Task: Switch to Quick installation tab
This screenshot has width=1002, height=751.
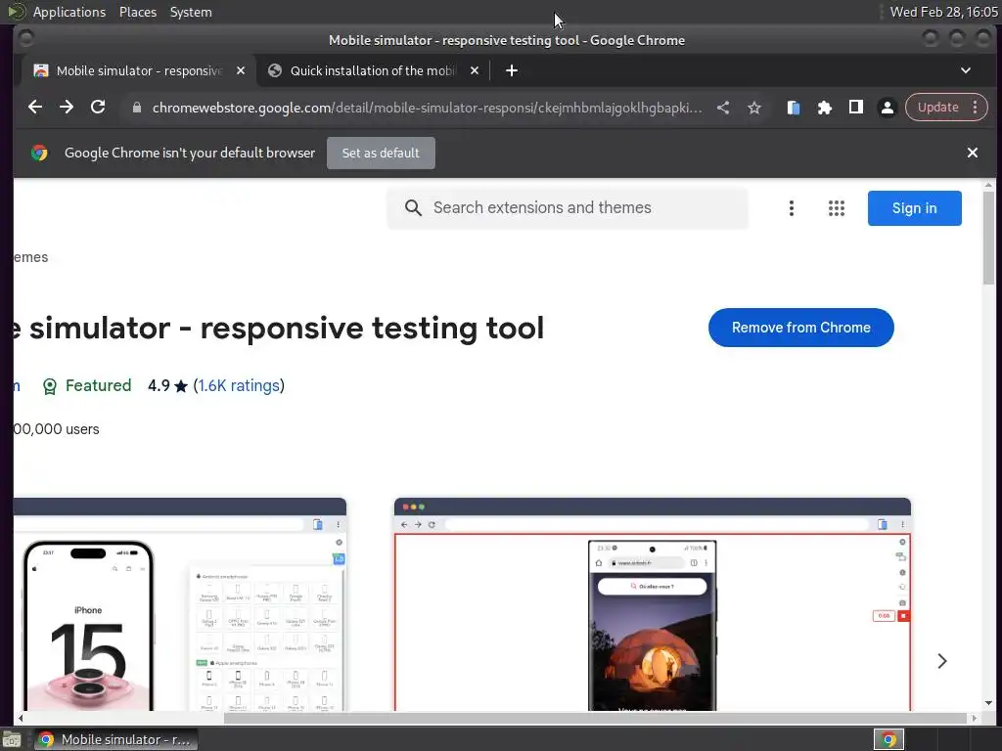Action: click(371, 70)
